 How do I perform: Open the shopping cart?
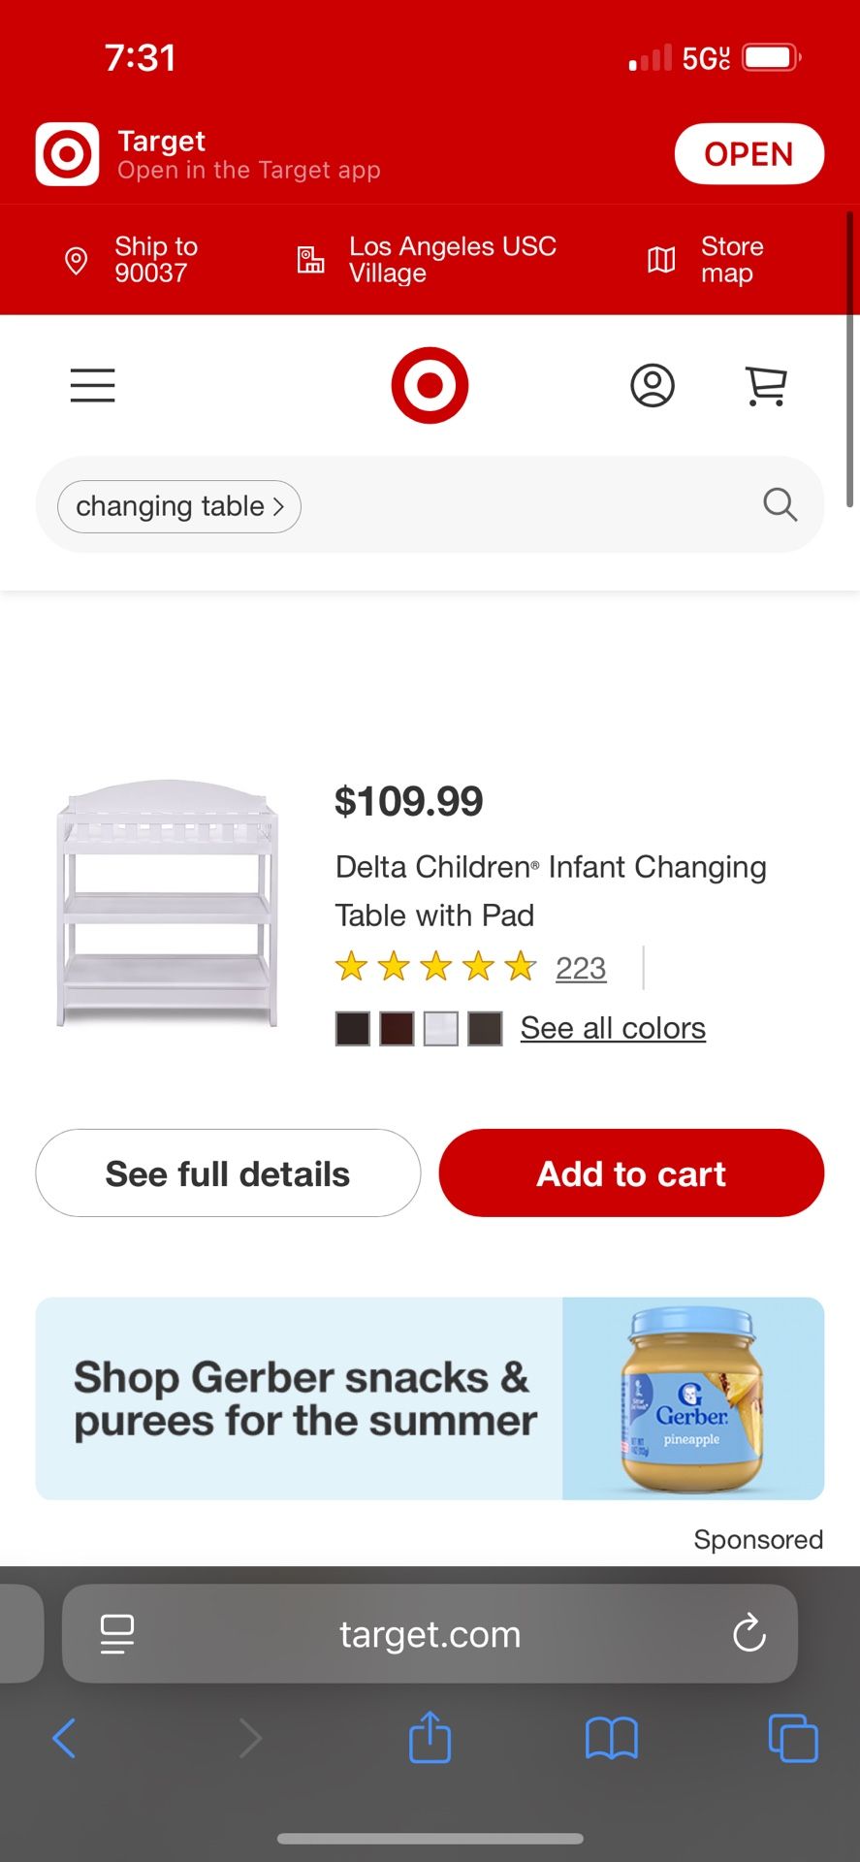pos(765,385)
